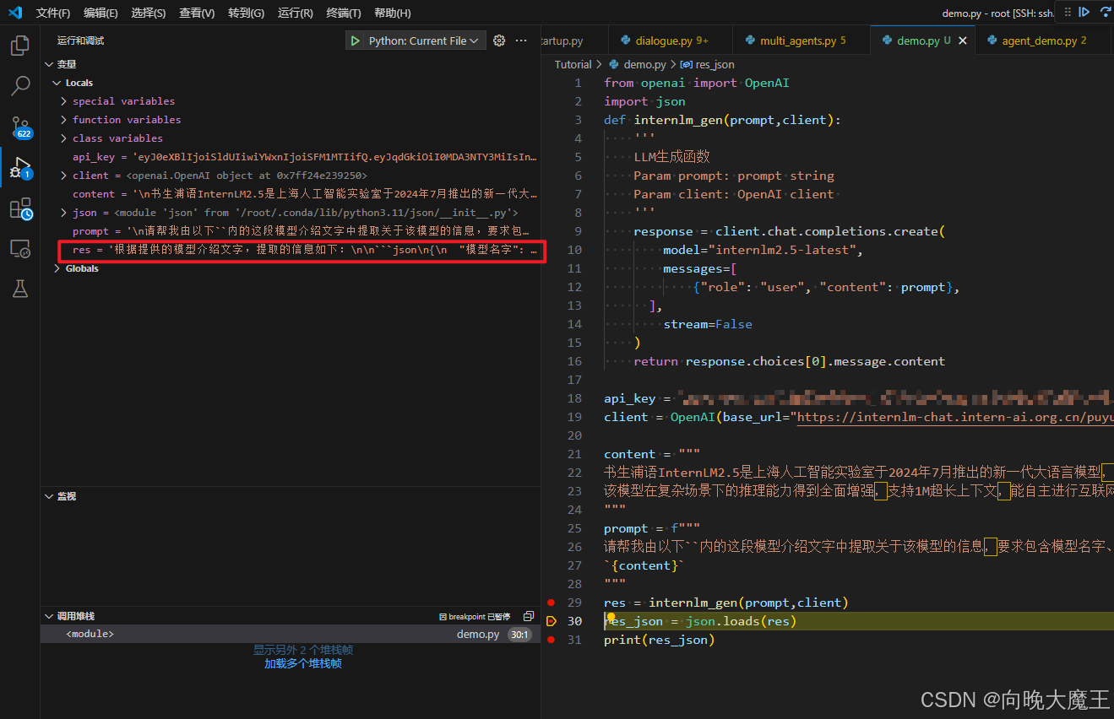
Task: Open launch.json via the gear icon
Action: (x=499, y=41)
